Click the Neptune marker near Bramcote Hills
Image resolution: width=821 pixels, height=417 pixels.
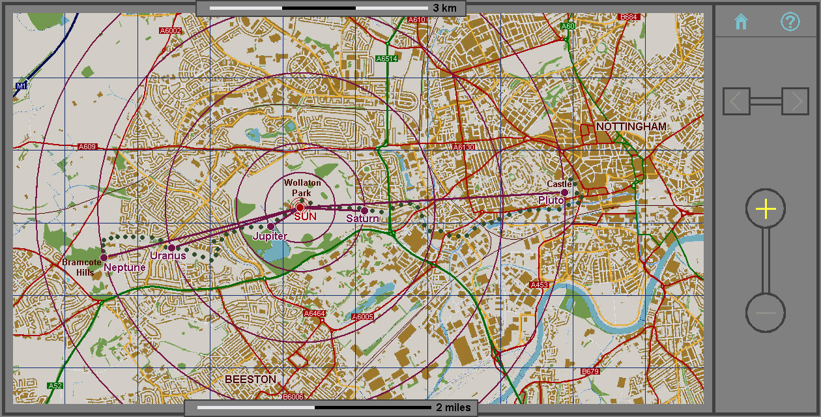pos(104,258)
